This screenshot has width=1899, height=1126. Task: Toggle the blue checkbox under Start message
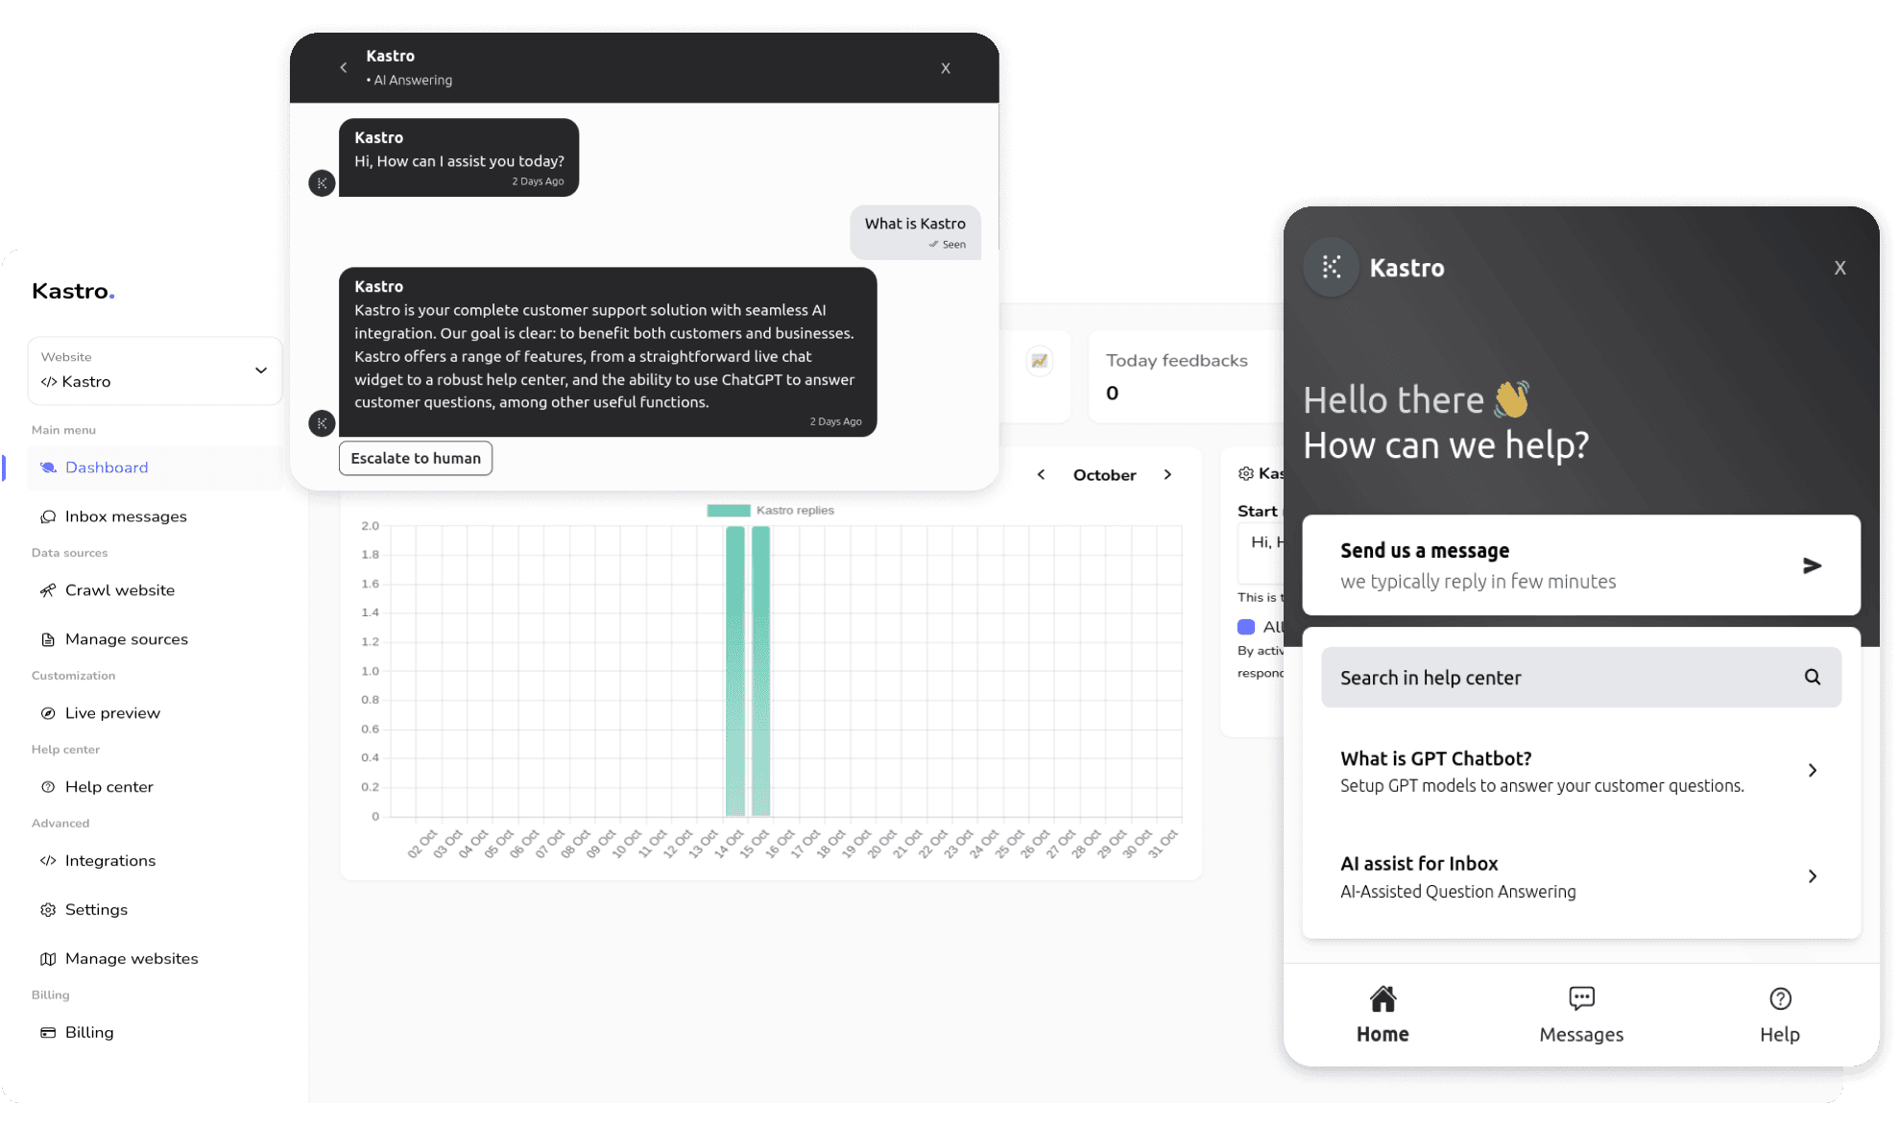[x=1246, y=627]
